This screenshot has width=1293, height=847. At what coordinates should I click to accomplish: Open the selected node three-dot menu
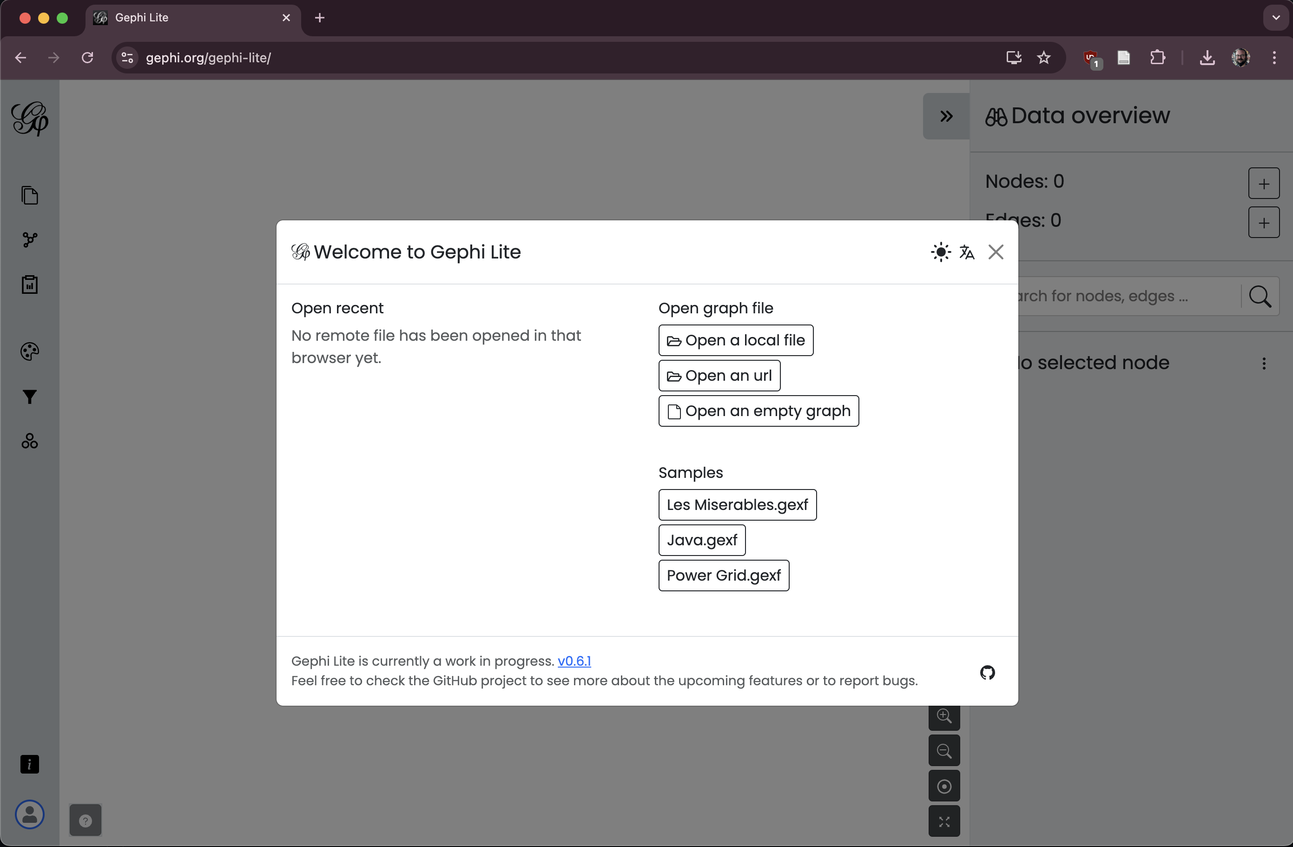click(1264, 364)
